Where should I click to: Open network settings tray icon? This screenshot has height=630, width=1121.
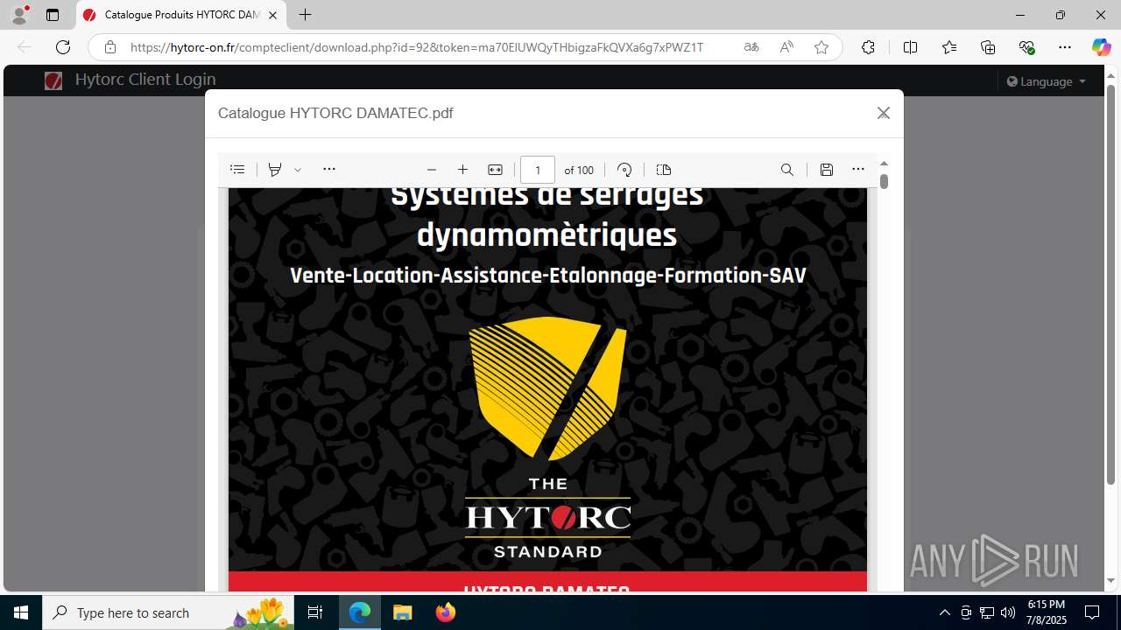click(x=987, y=612)
